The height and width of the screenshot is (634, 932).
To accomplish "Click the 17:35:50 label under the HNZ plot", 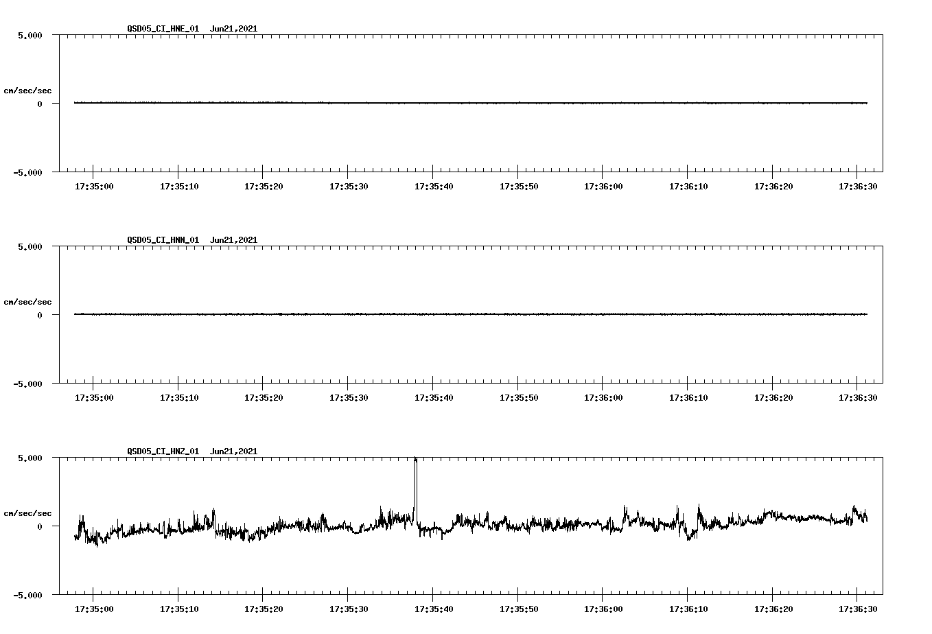I will click(519, 609).
